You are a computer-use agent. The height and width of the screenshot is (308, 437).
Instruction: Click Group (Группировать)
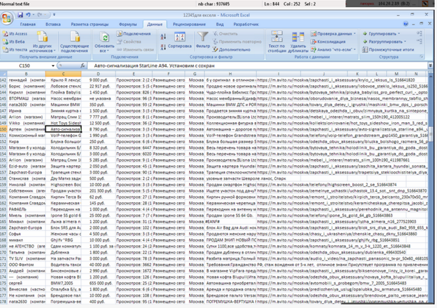[381, 34]
